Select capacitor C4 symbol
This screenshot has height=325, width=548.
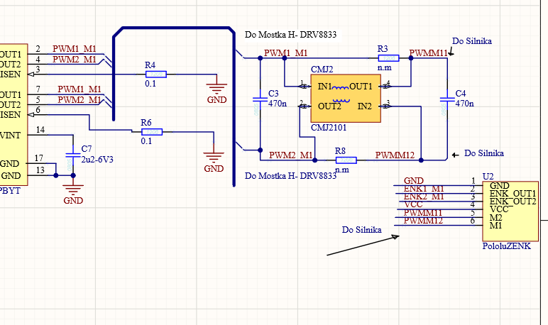446,100
